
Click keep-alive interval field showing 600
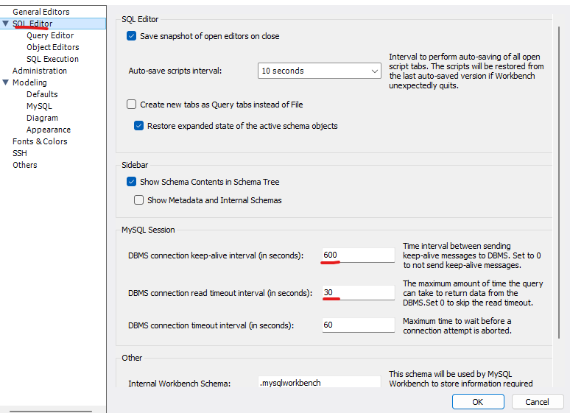[x=358, y=255]
